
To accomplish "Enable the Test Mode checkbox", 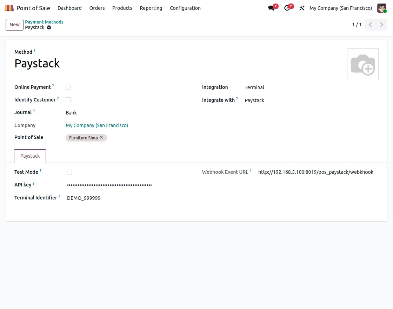I will click(x=69, y=172).
